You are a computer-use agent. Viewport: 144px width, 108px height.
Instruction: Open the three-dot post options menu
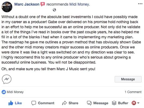point(140,4)
